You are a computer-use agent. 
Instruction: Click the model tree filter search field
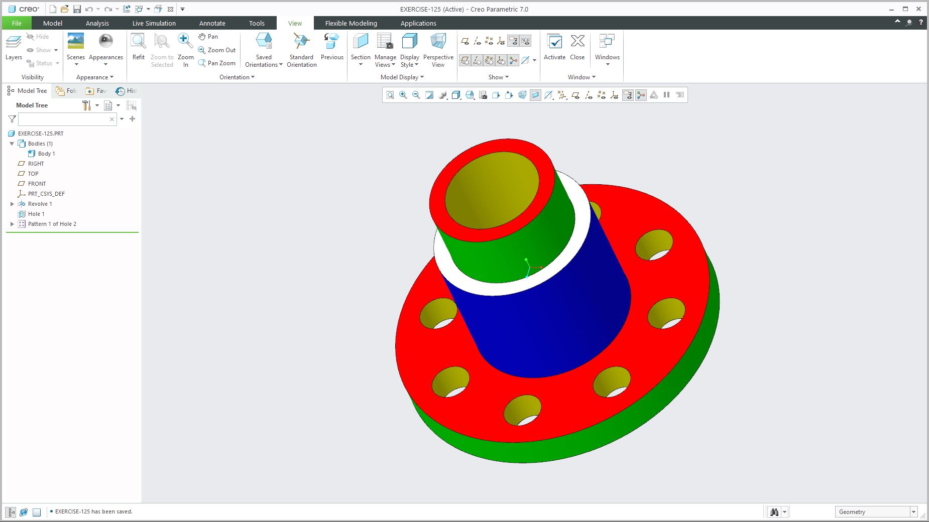(67, 119)
